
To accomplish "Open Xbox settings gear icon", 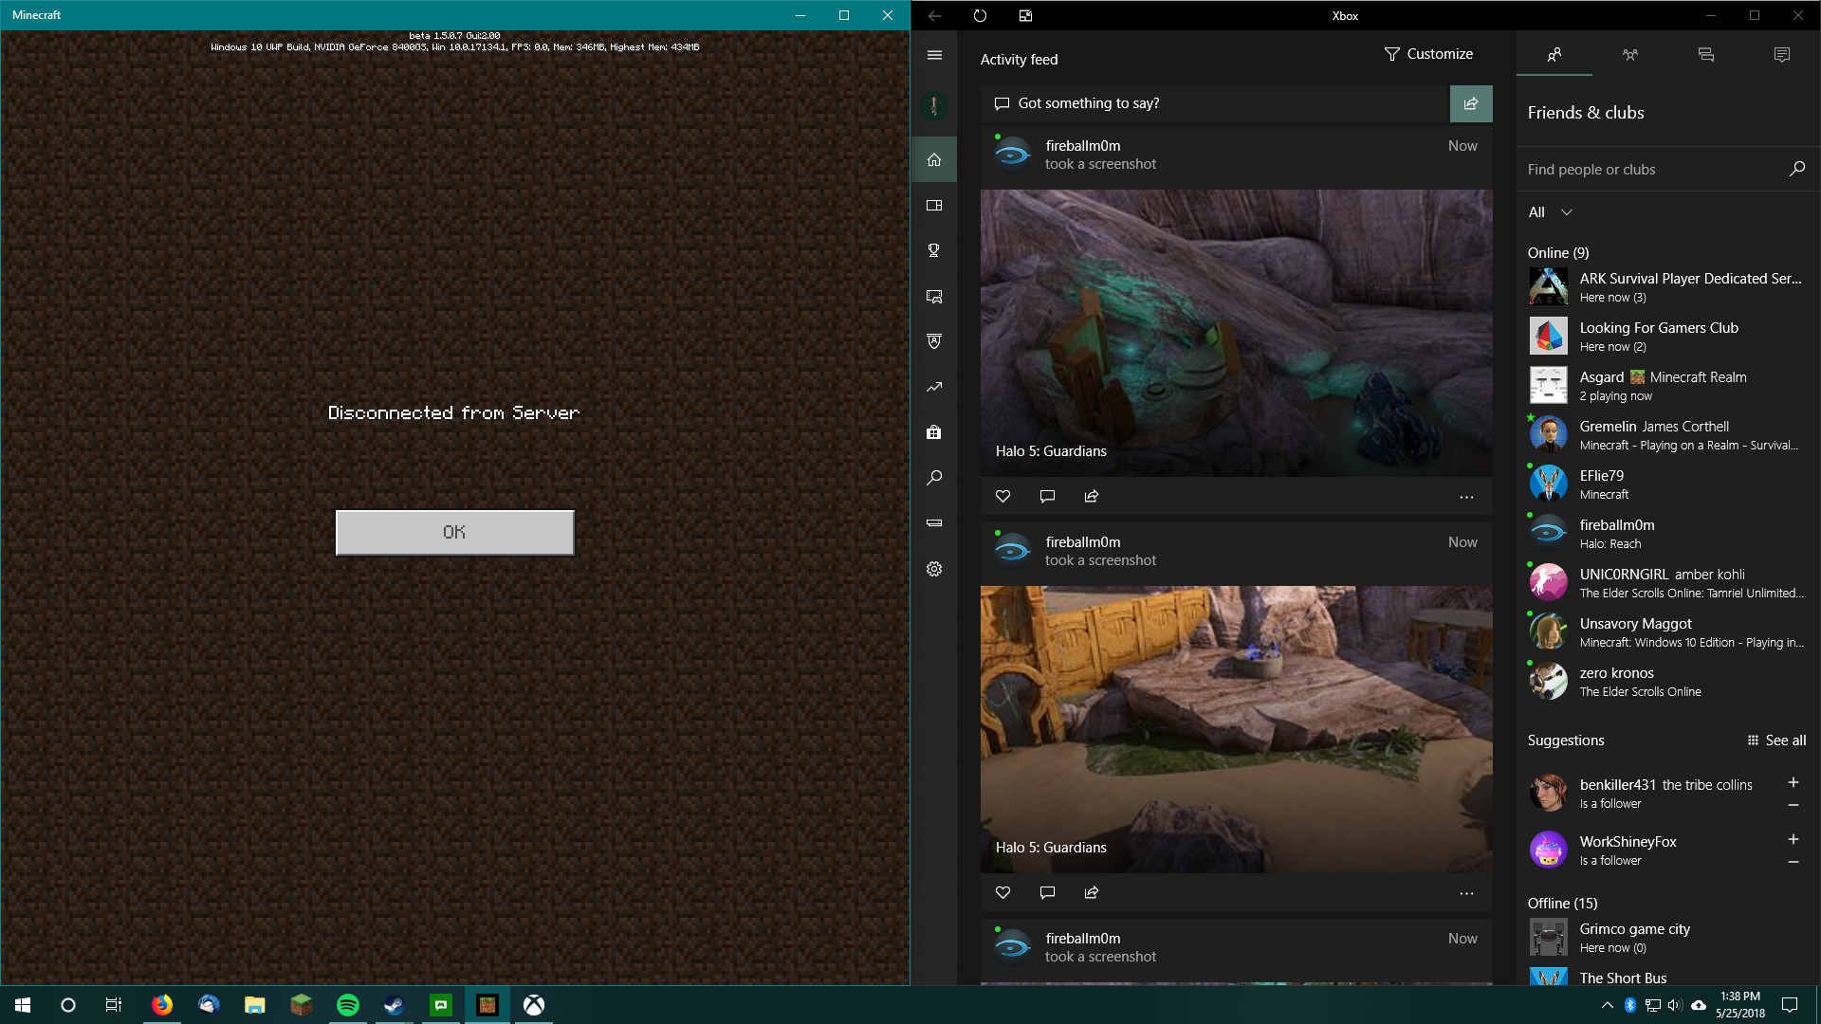I will 934,569.
